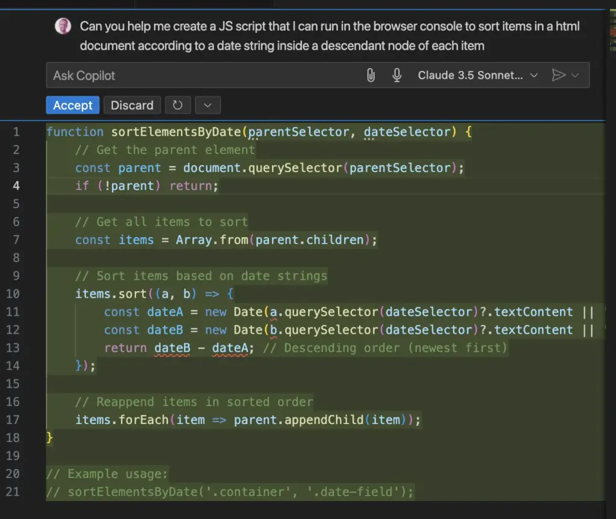Click the dateSelector parameter on line 1
This screenshot has width=616, height=519.
pos(407,132)
